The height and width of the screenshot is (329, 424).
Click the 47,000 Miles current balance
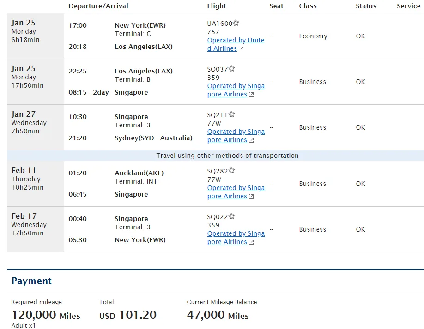tap(218, 315)
